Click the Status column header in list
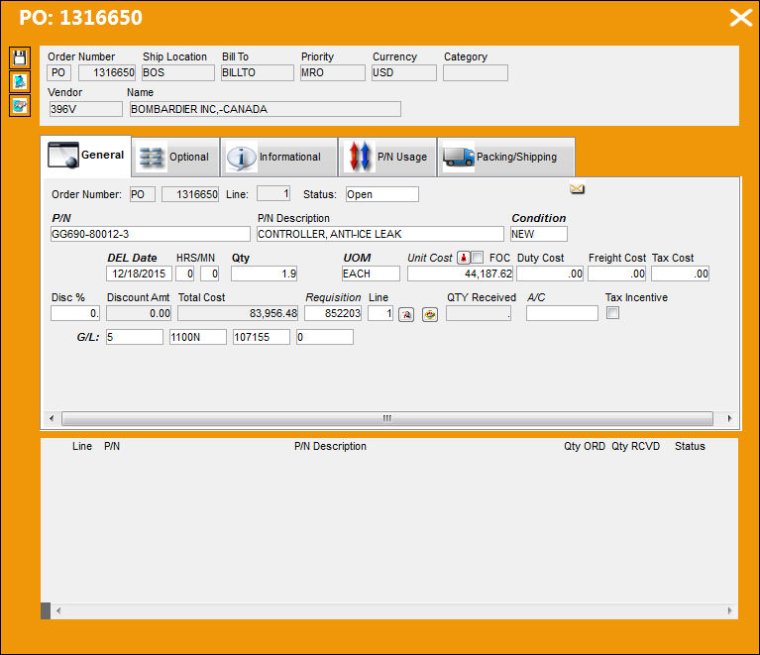This screenshot has height=655, width=760. [690, 447]
